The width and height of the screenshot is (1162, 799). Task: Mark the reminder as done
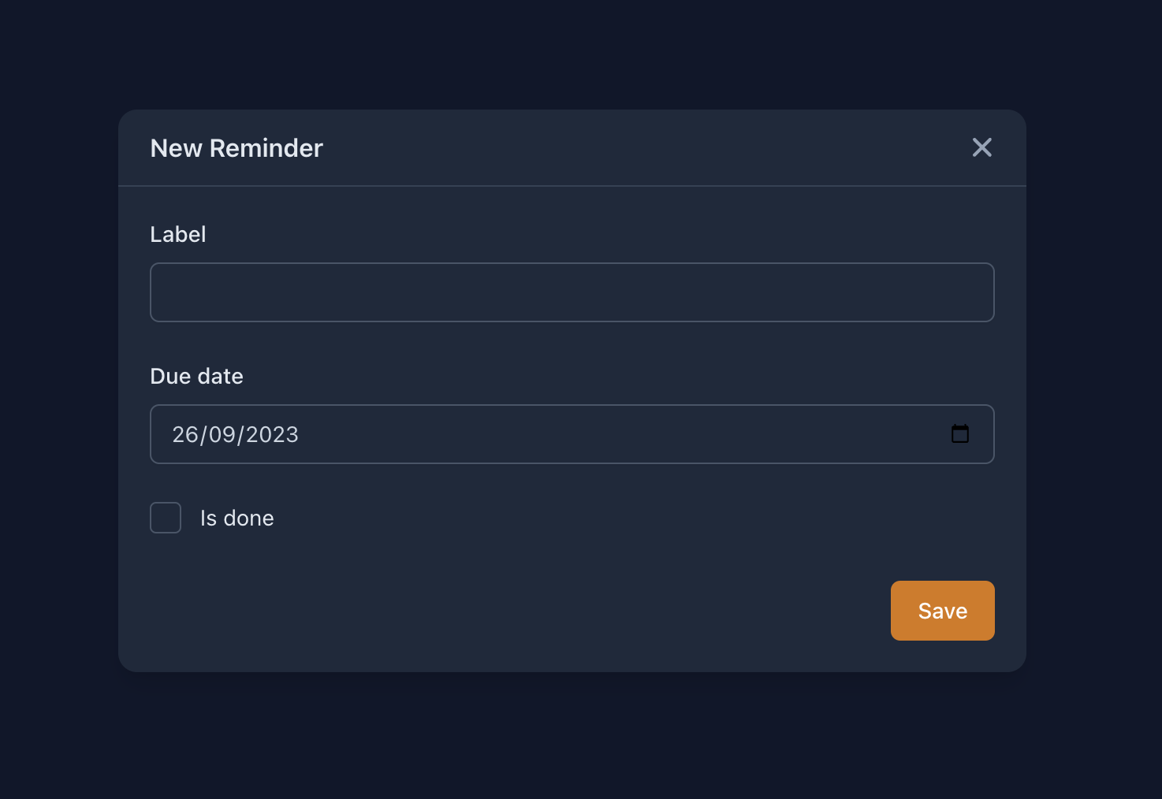coord(166,518)
